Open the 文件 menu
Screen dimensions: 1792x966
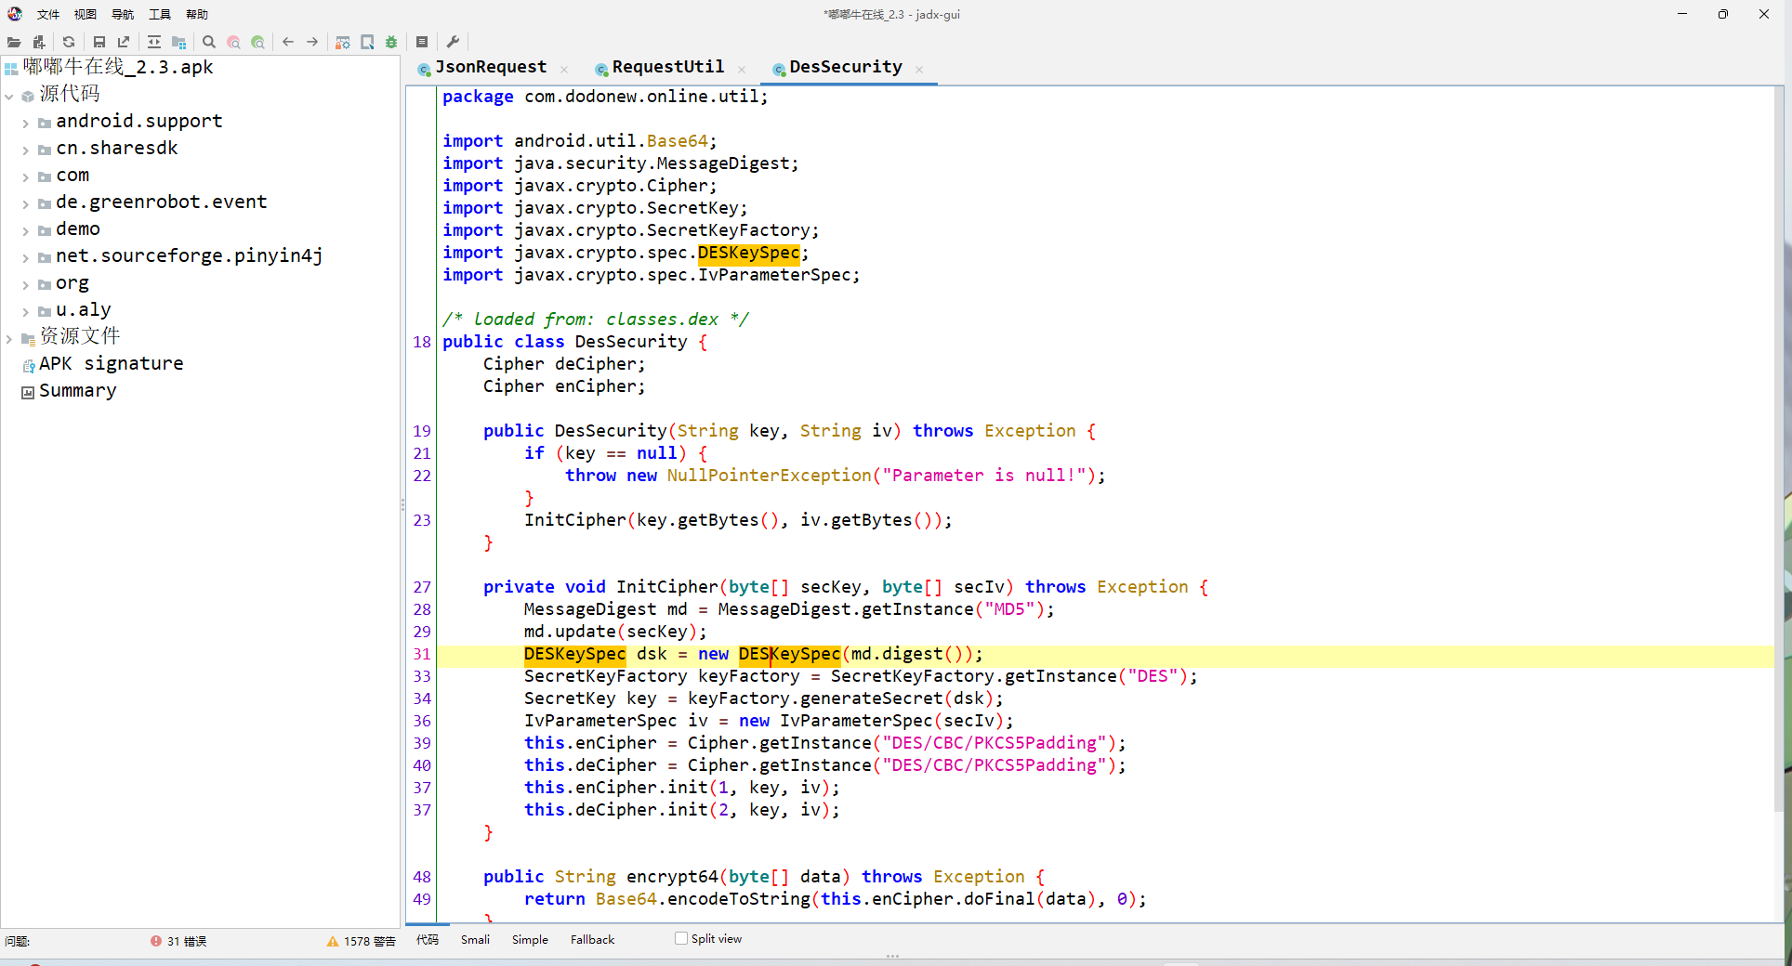click(48, 14)
